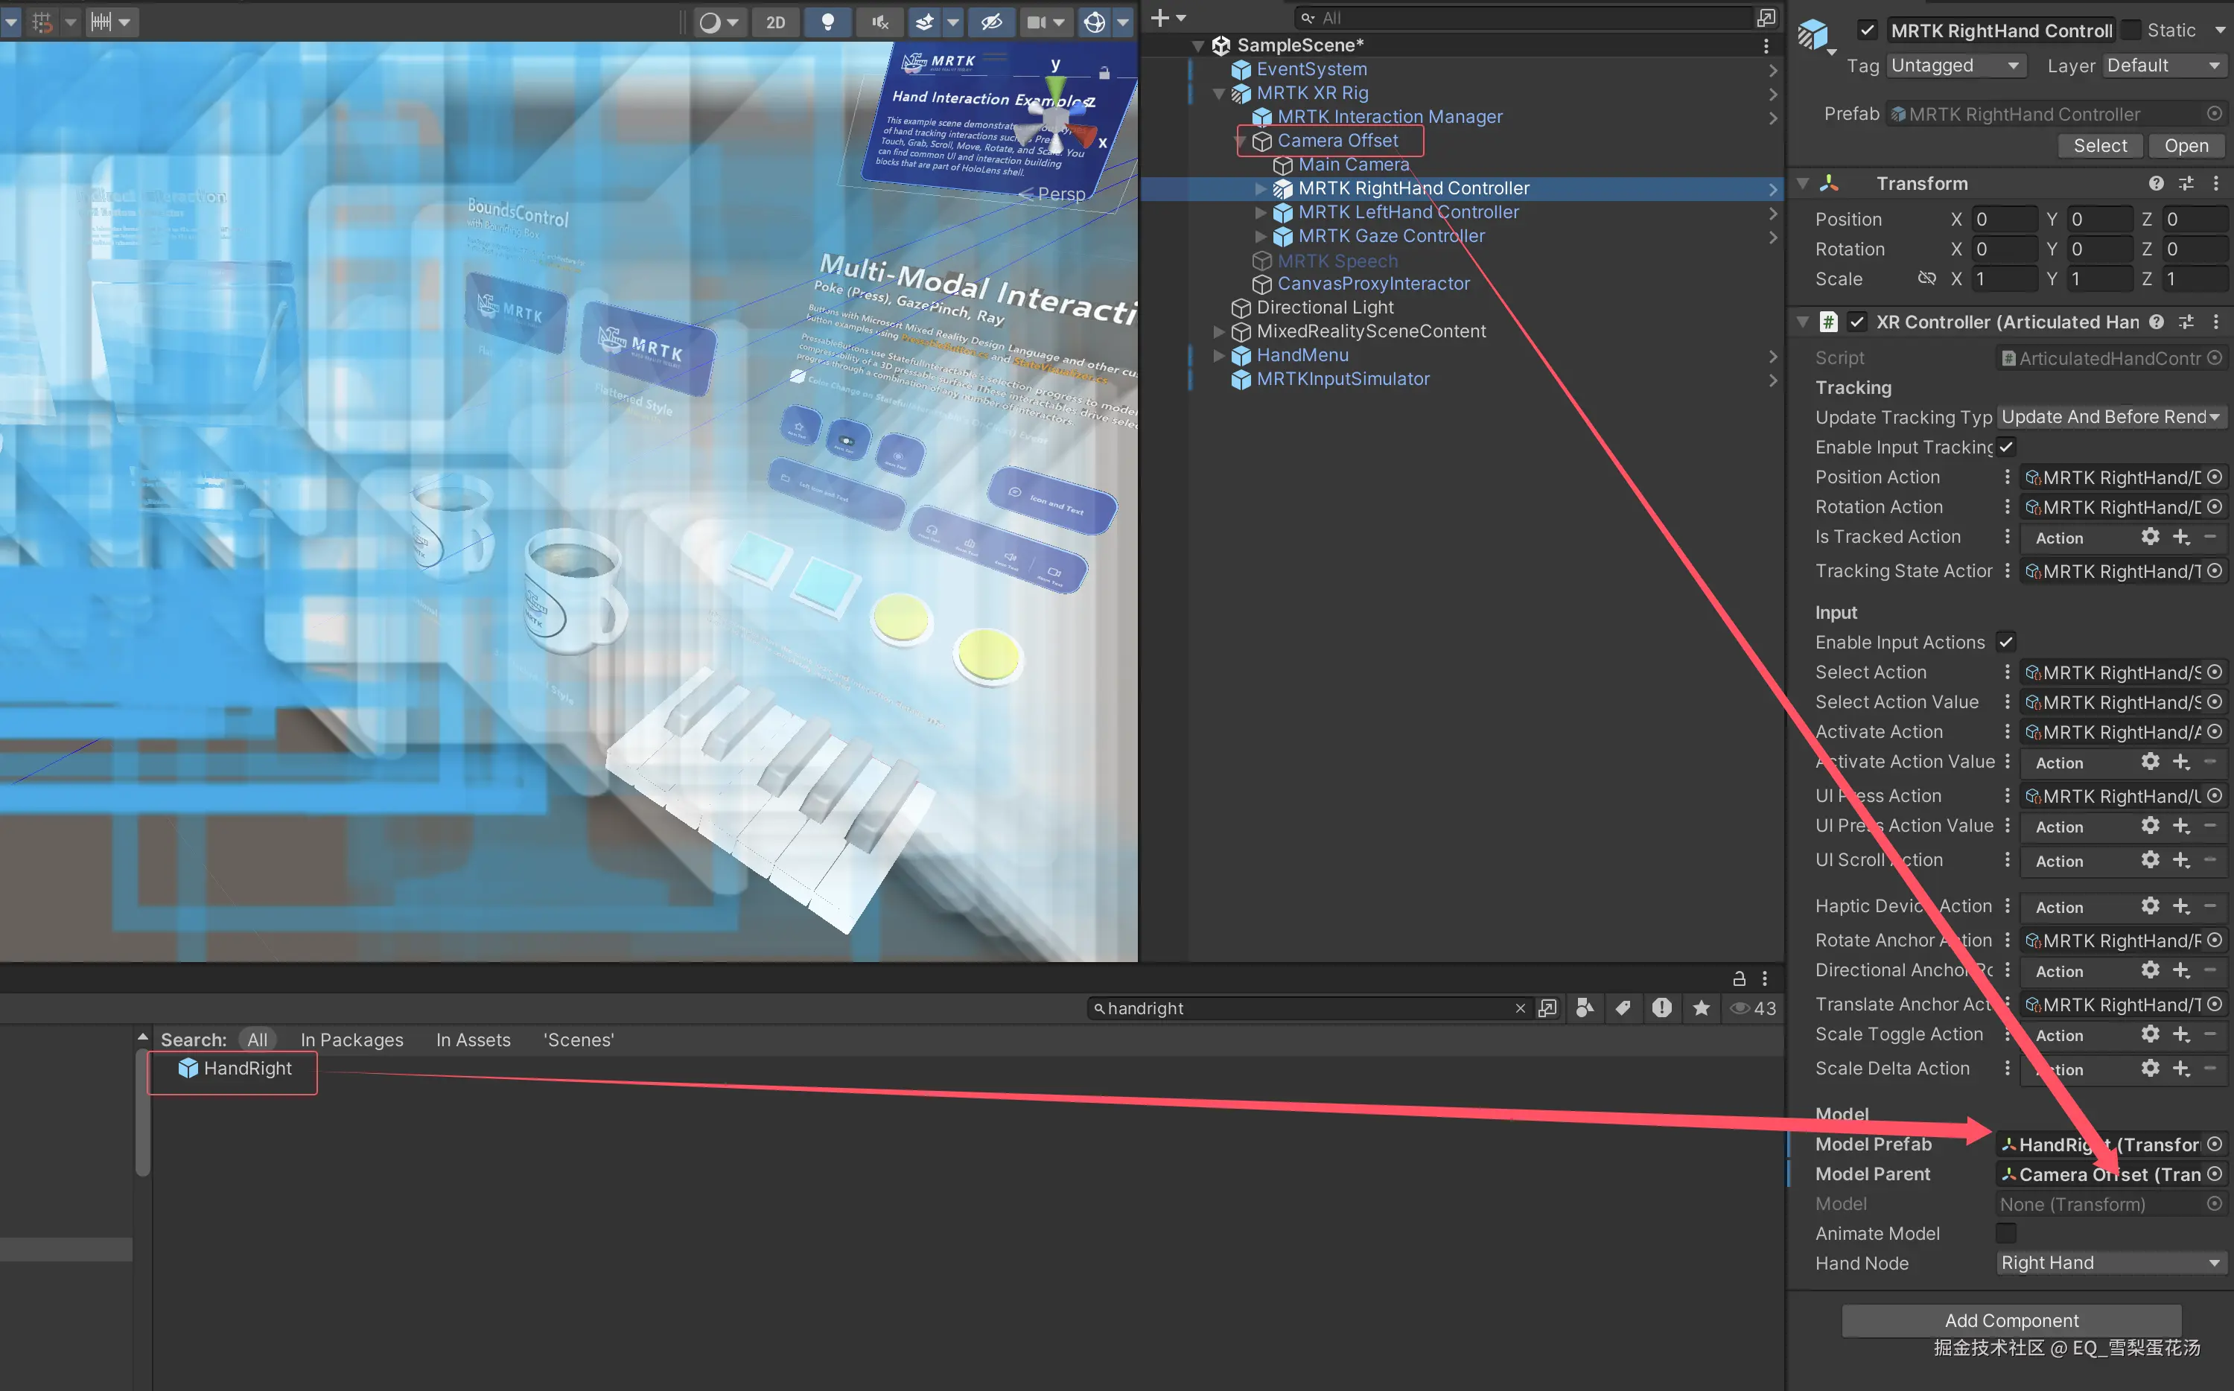This screenshot has width=2234, height=1391.
Task: Click the Add Component button
Action: click(2011, 1320)
